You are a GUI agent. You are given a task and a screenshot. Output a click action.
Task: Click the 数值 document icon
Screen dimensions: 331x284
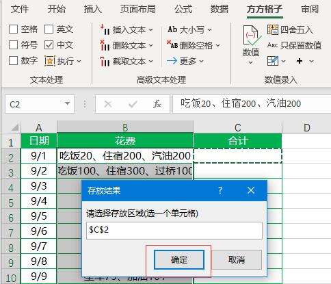(x=252, y=36)
